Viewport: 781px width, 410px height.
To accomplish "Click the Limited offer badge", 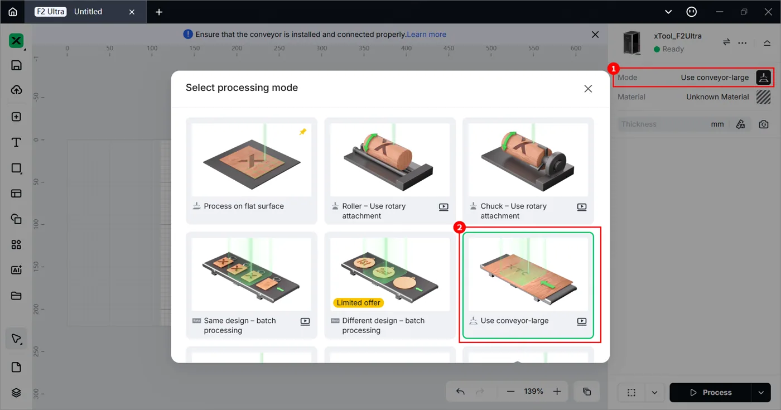I will click(x=358, y=303).
